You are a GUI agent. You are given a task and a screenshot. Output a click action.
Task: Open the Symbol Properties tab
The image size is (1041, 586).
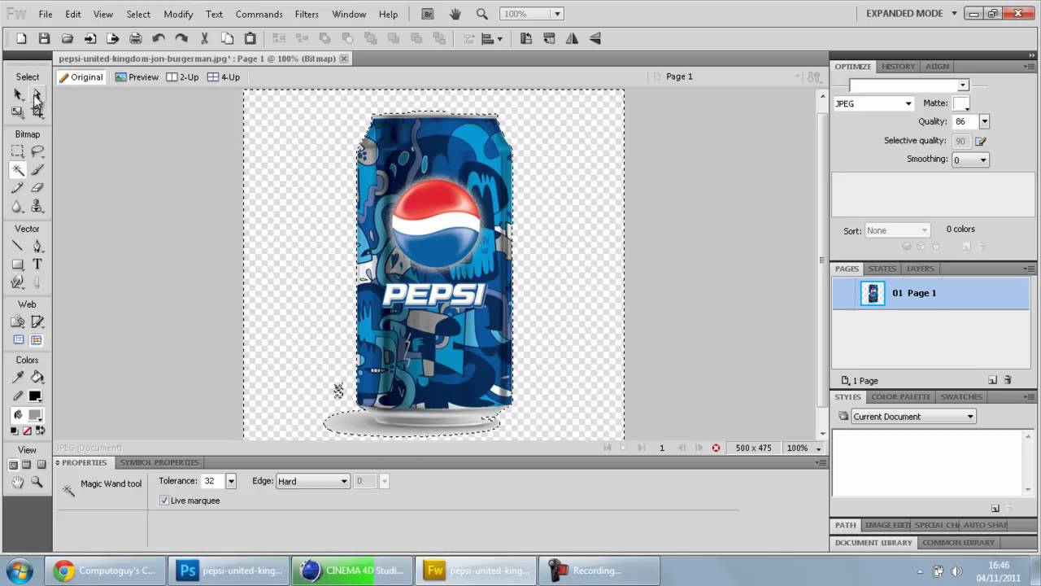(x=159, y=462)
